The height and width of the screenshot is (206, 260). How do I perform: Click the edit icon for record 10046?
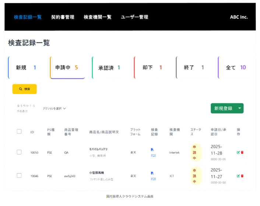(x=238, y=176)
